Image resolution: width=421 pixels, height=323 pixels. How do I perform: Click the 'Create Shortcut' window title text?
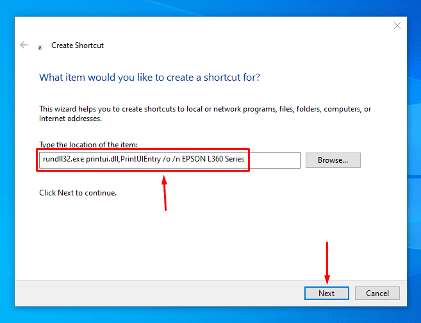(x=78, y=46)
